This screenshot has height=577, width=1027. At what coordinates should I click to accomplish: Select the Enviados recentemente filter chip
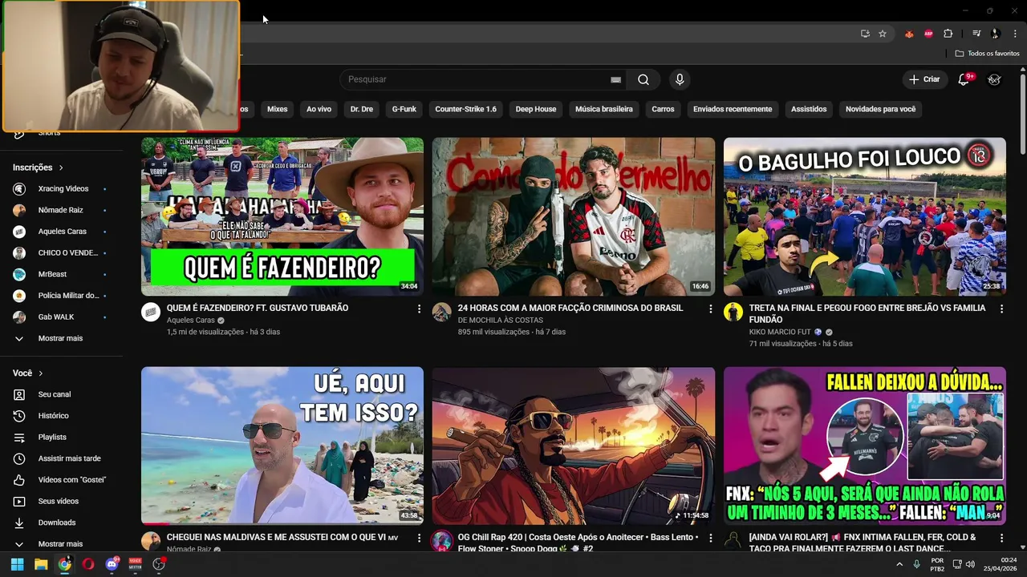733,109
